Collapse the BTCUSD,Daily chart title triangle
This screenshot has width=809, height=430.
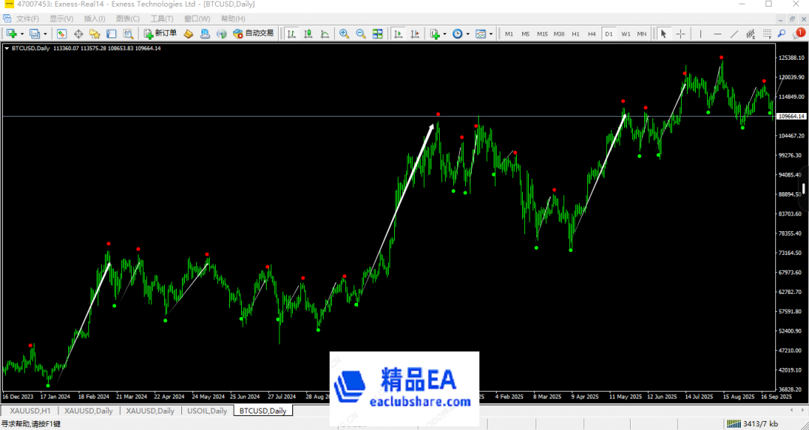(7, 49)
